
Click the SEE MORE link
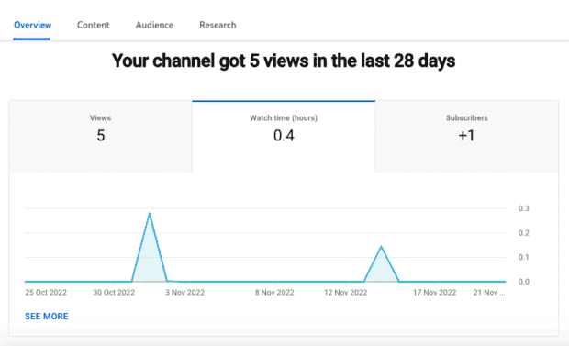pyautogui.click(x=47, y=317)
